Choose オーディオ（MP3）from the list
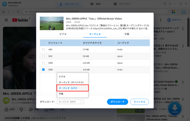Image resolution: width=190 pixels, height=121 pixels. click(72, 88)
